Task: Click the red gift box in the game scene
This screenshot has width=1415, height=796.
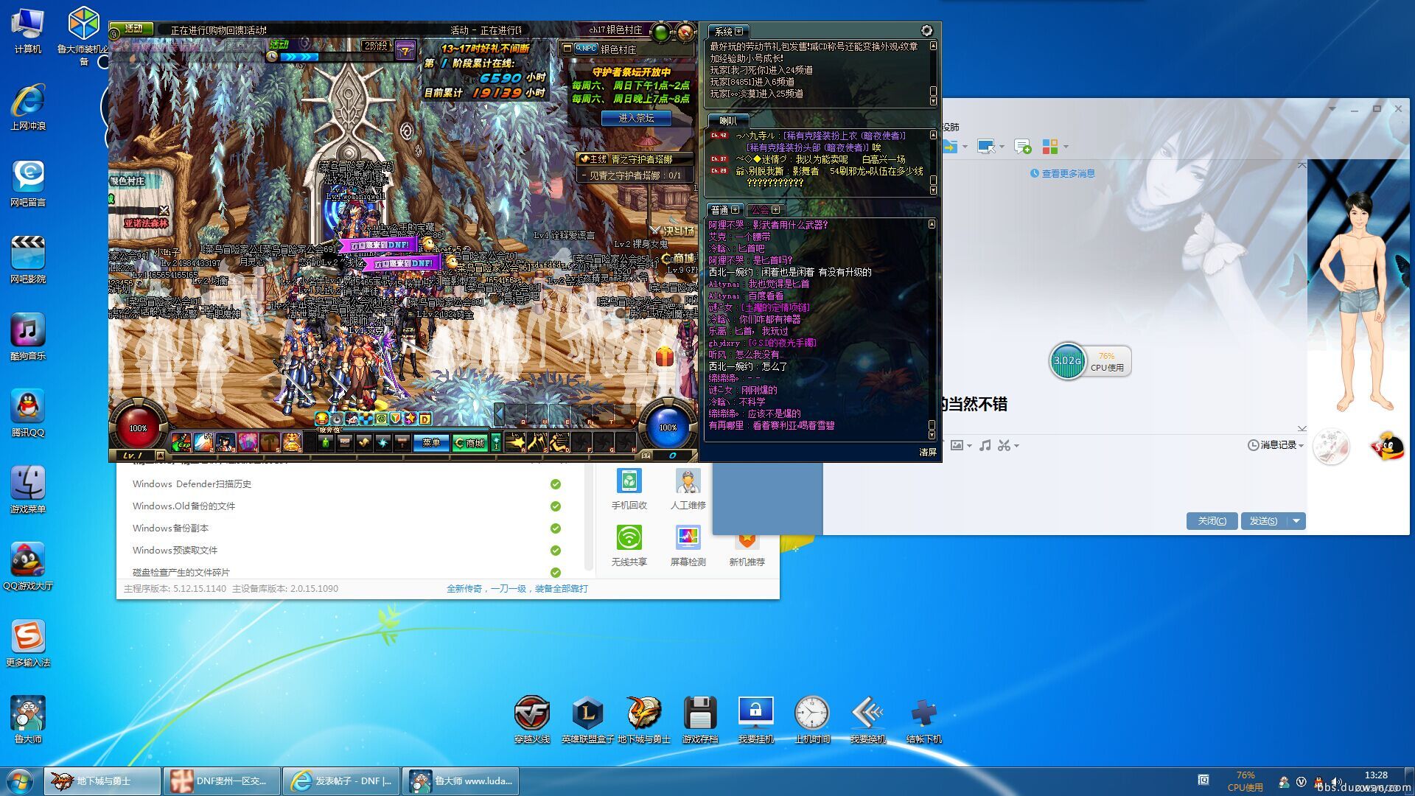Action: pyautogui.click(x=665, y=357)
